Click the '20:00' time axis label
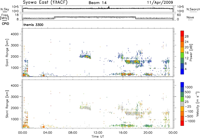Screen dimensions: 200x138 [x=148, y=133]
